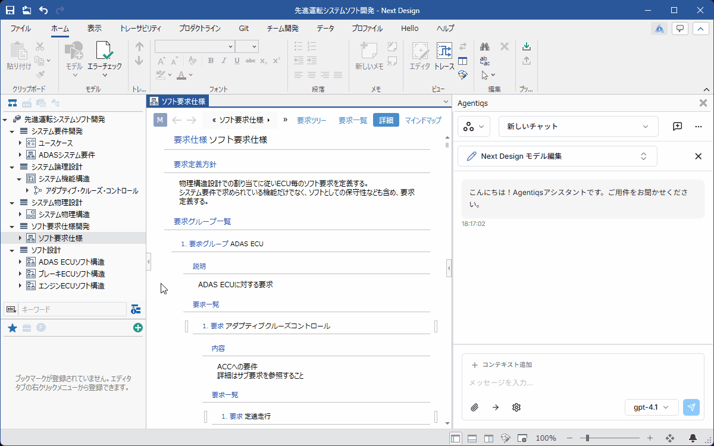Switch to the マインドマップ view

point(423,120)
